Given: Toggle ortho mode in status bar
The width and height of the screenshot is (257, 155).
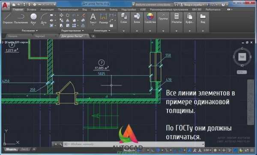Looking at the screenshot, I should tap(152, 150).
